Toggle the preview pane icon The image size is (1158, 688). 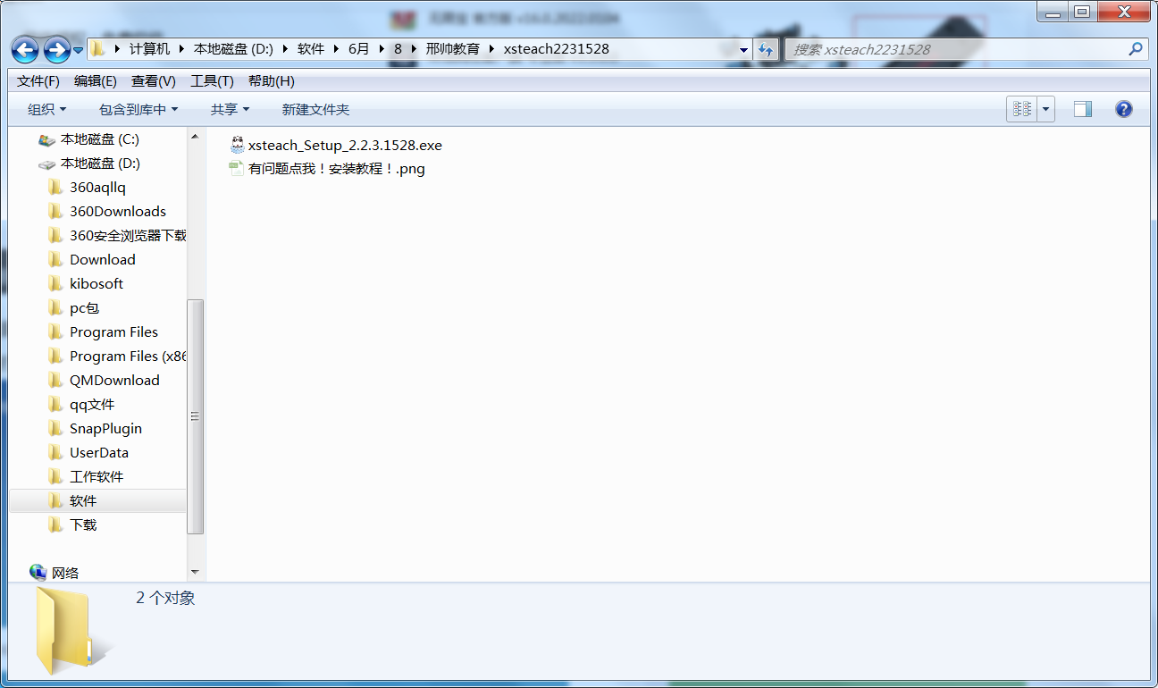point(1083,109)
